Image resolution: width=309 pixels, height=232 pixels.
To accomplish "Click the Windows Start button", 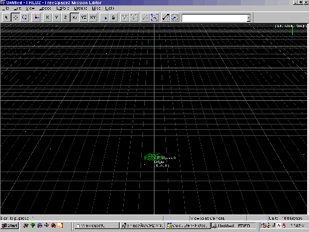I will (x=10, y=225).
